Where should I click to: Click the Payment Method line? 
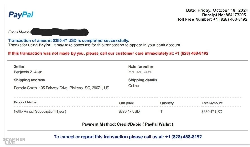(128, 124)
